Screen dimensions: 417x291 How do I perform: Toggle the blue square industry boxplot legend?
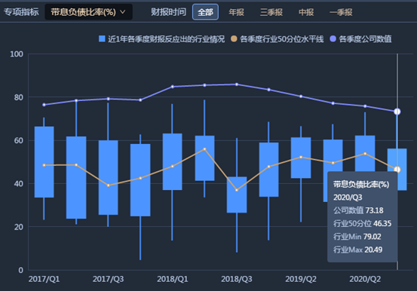click(102, 39)
